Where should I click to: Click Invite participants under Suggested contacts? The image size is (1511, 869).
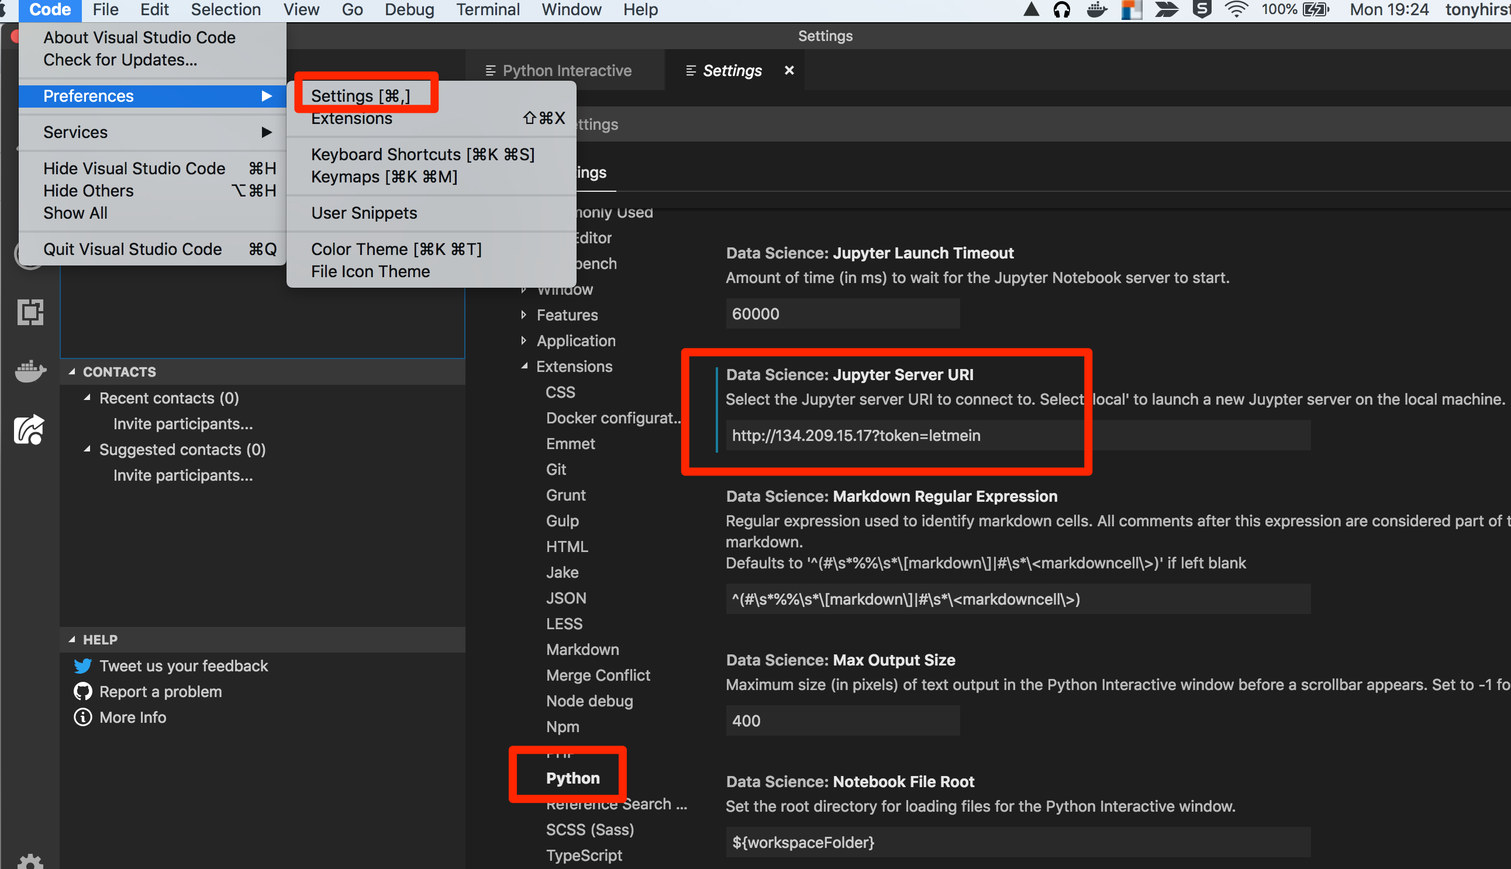click(182, 474)
